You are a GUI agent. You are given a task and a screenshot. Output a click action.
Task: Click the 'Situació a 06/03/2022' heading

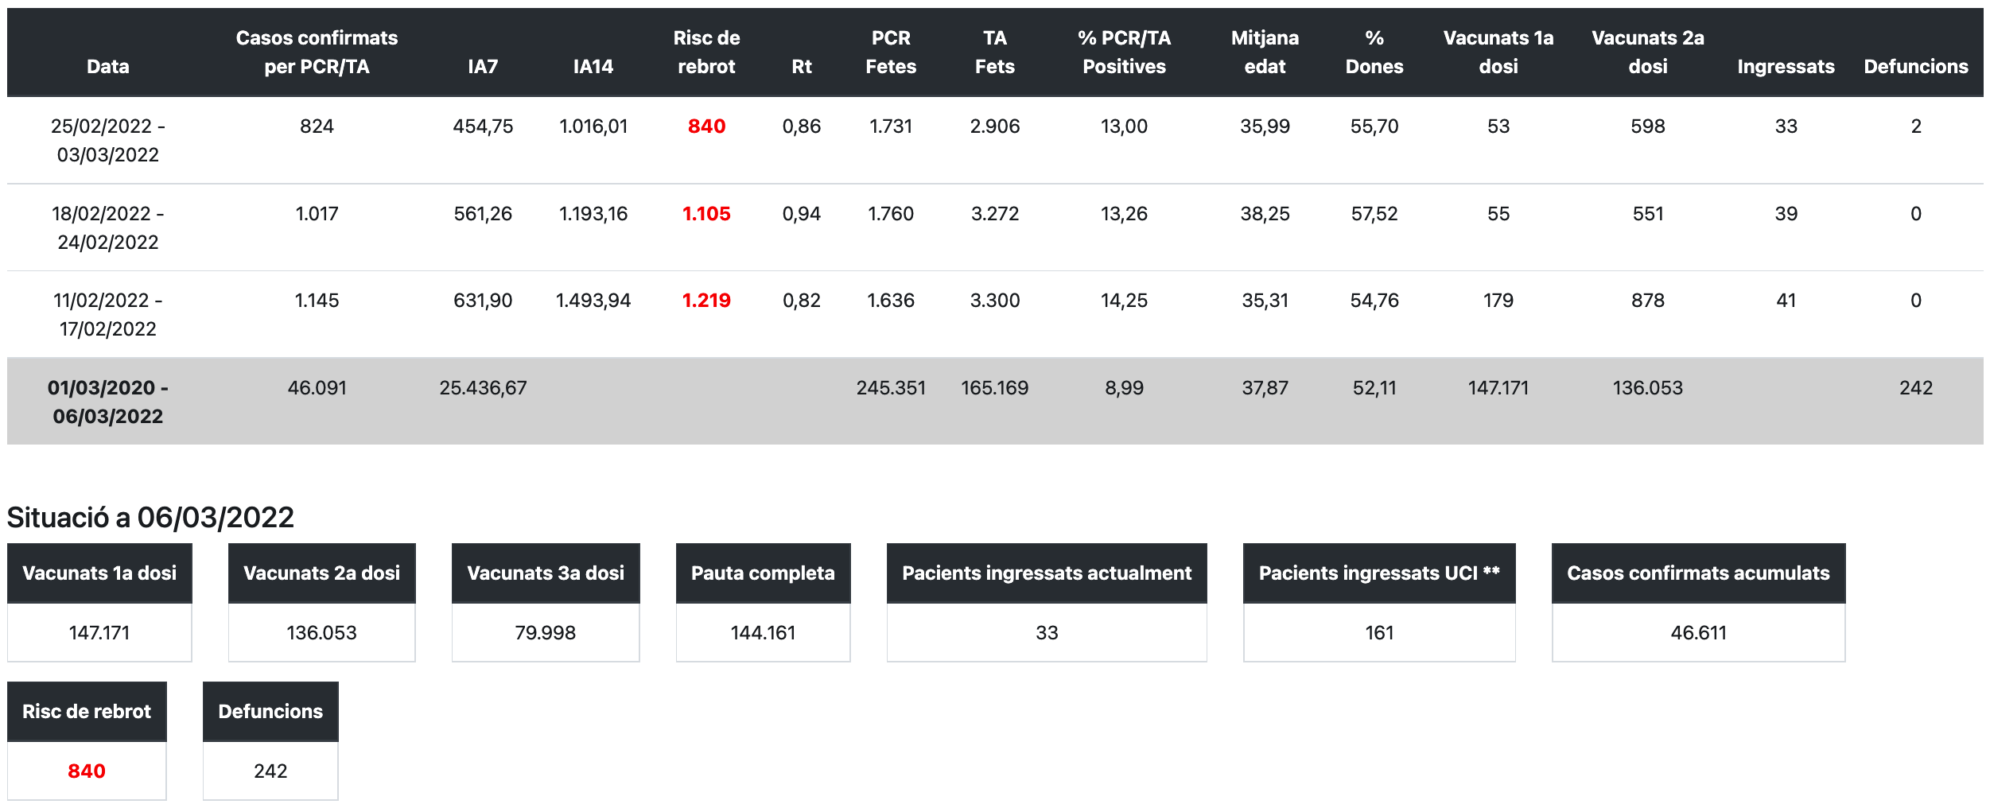tap(150, 518)
